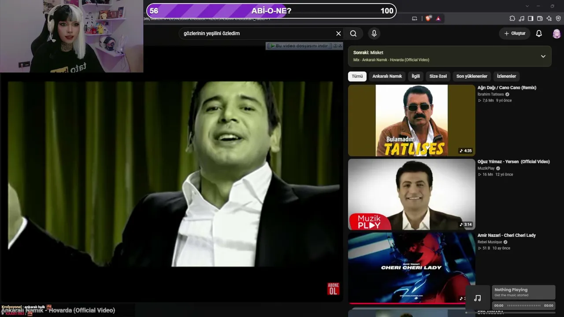564x317 pixels.
Task: Click the Brave Rewards triangle icon
Action: click(438, 18)
